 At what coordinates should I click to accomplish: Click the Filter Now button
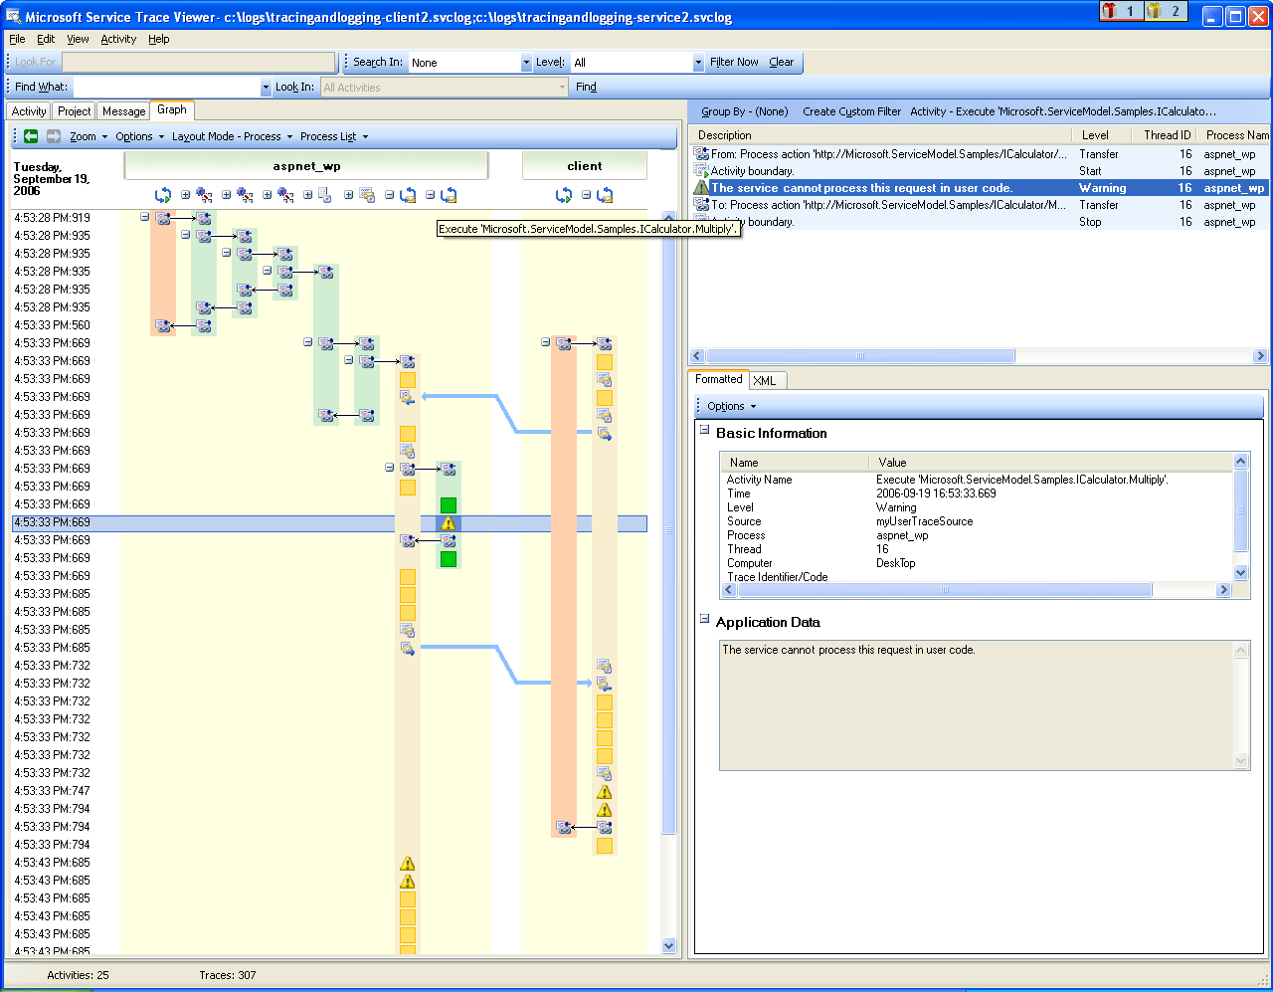(x=734, y=62)
